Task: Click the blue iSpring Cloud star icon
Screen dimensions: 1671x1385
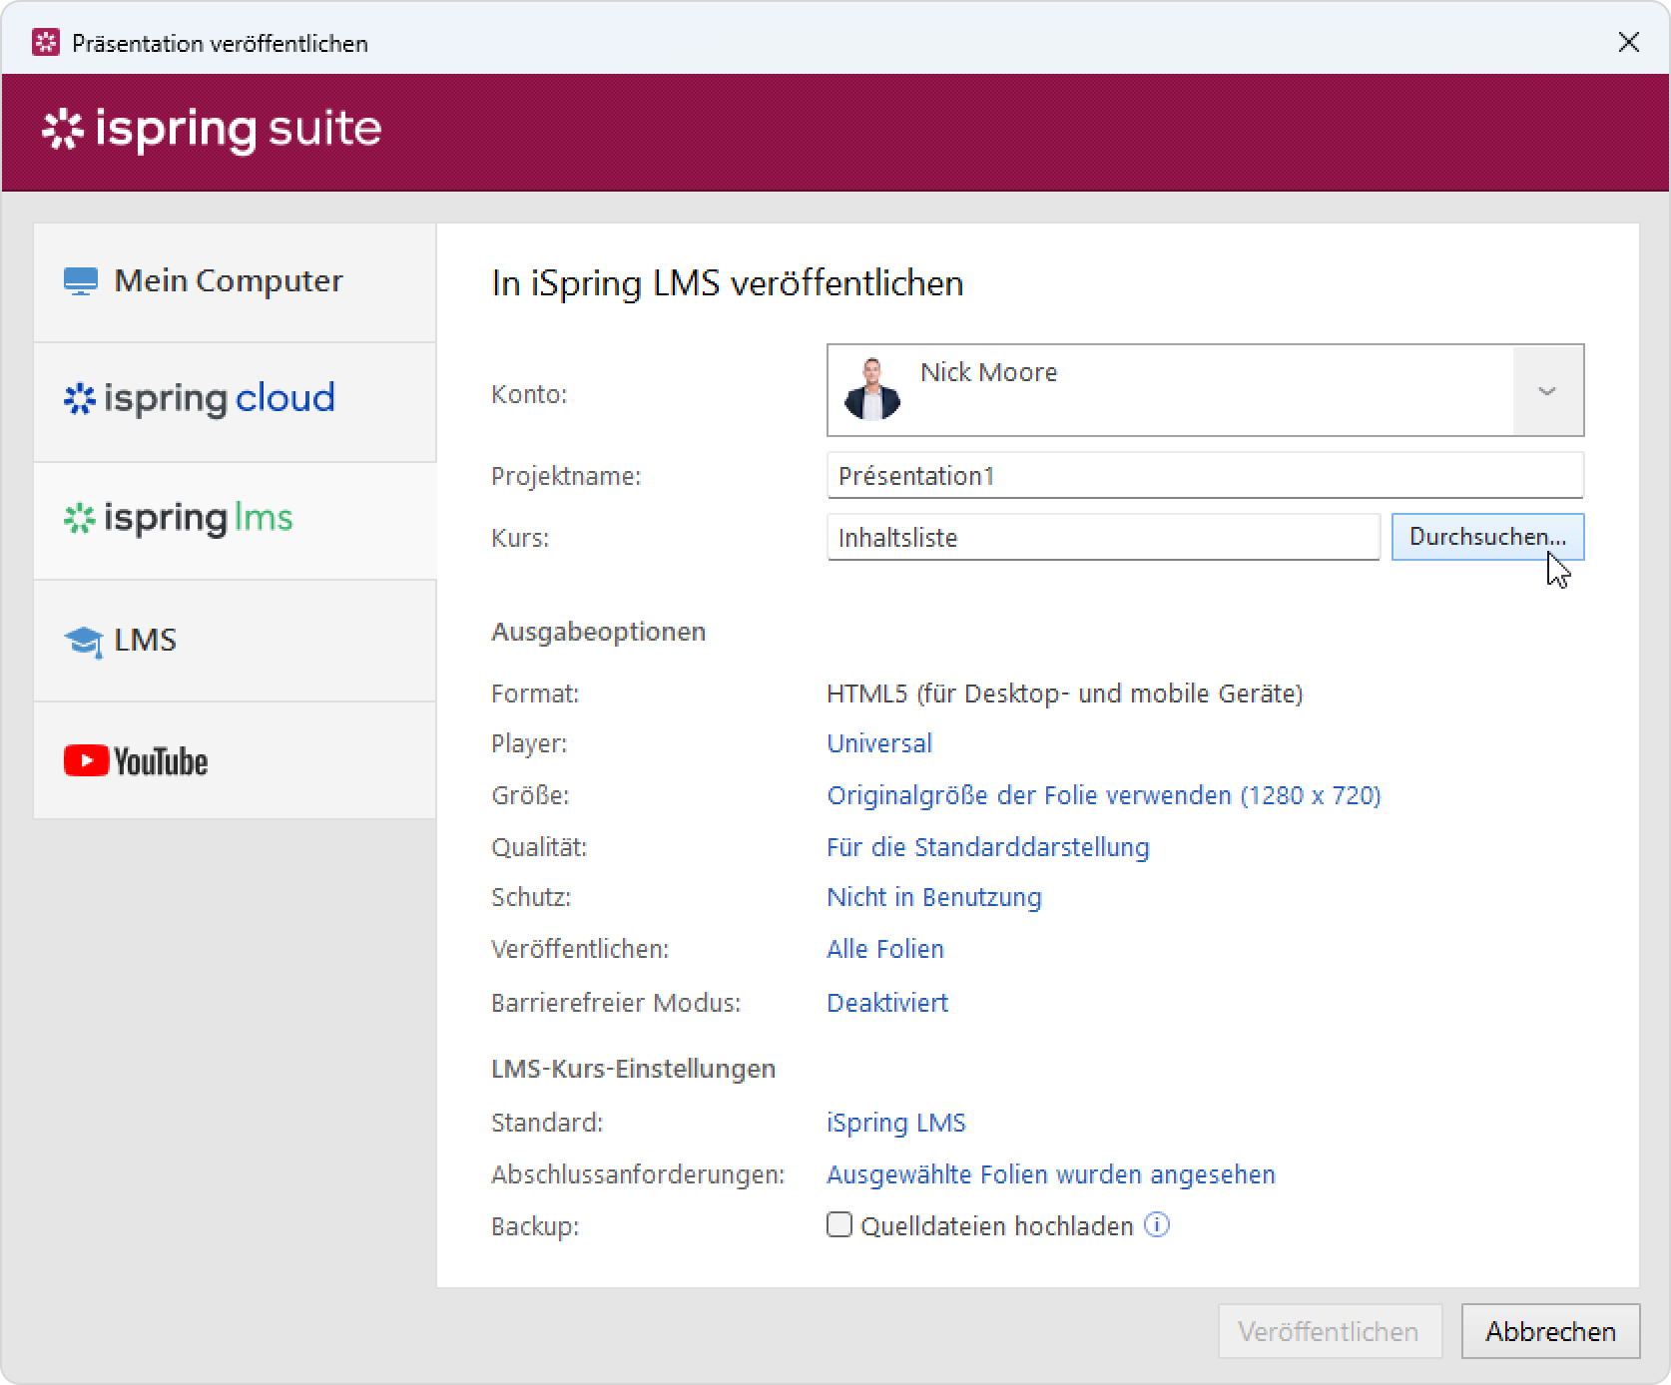Action: coord(80,399)
